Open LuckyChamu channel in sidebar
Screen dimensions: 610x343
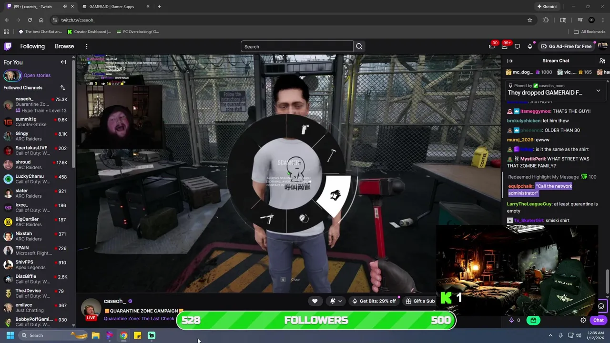pos(37,179)
